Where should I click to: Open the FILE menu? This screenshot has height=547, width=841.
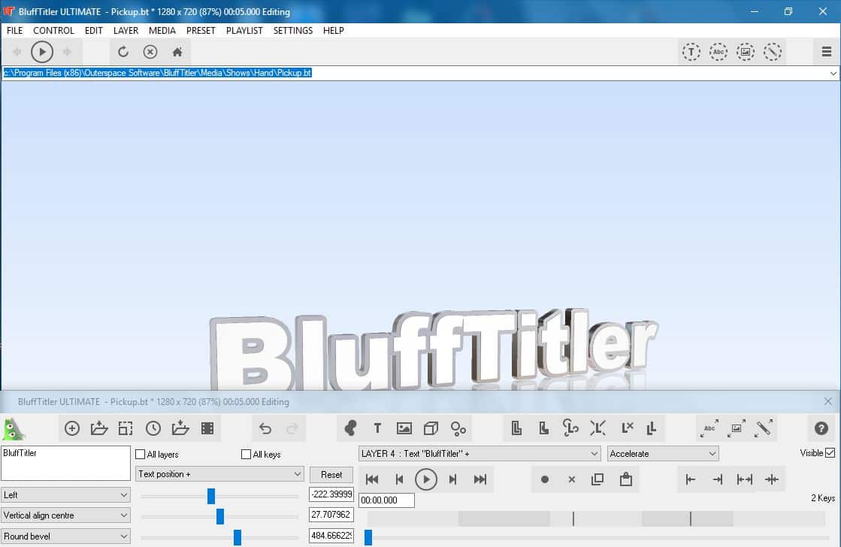click(14, 31)
